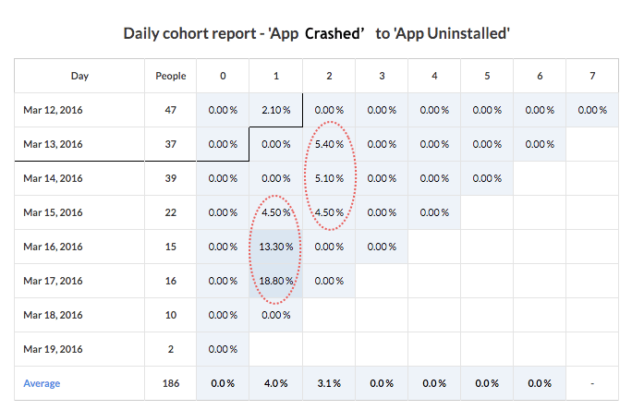This screenshot has width=632, height=410.
Task: Click the 5.40% cell for Mar 13
Action: (x=329, y=144)
